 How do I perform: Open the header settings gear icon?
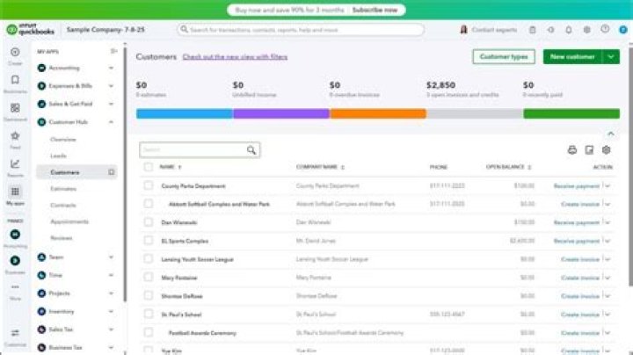click(x=586, y=30)
